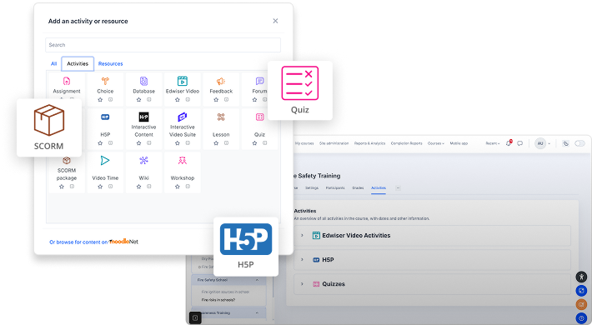Select the Feedback megaphone icon
Image resolution: width=592 pixels, height=325 pixels.
pyautogui.click(x=221, y=81)
